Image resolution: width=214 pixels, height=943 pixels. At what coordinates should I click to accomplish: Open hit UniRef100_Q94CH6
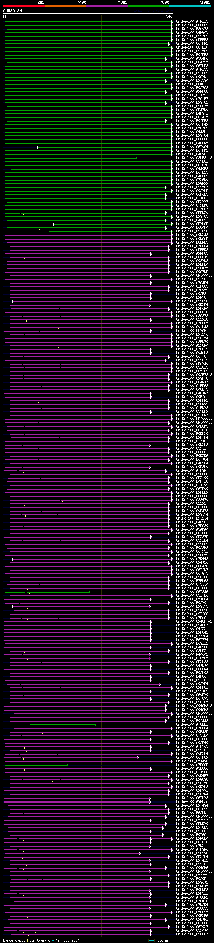[192, 868]
